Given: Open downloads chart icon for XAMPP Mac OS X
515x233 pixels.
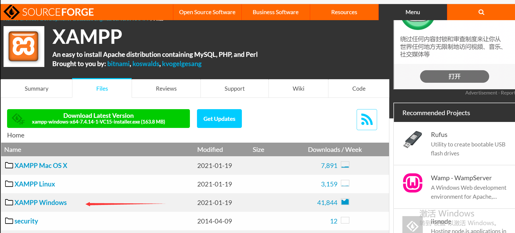Looking at the screenshot, I should click(345, 165).
